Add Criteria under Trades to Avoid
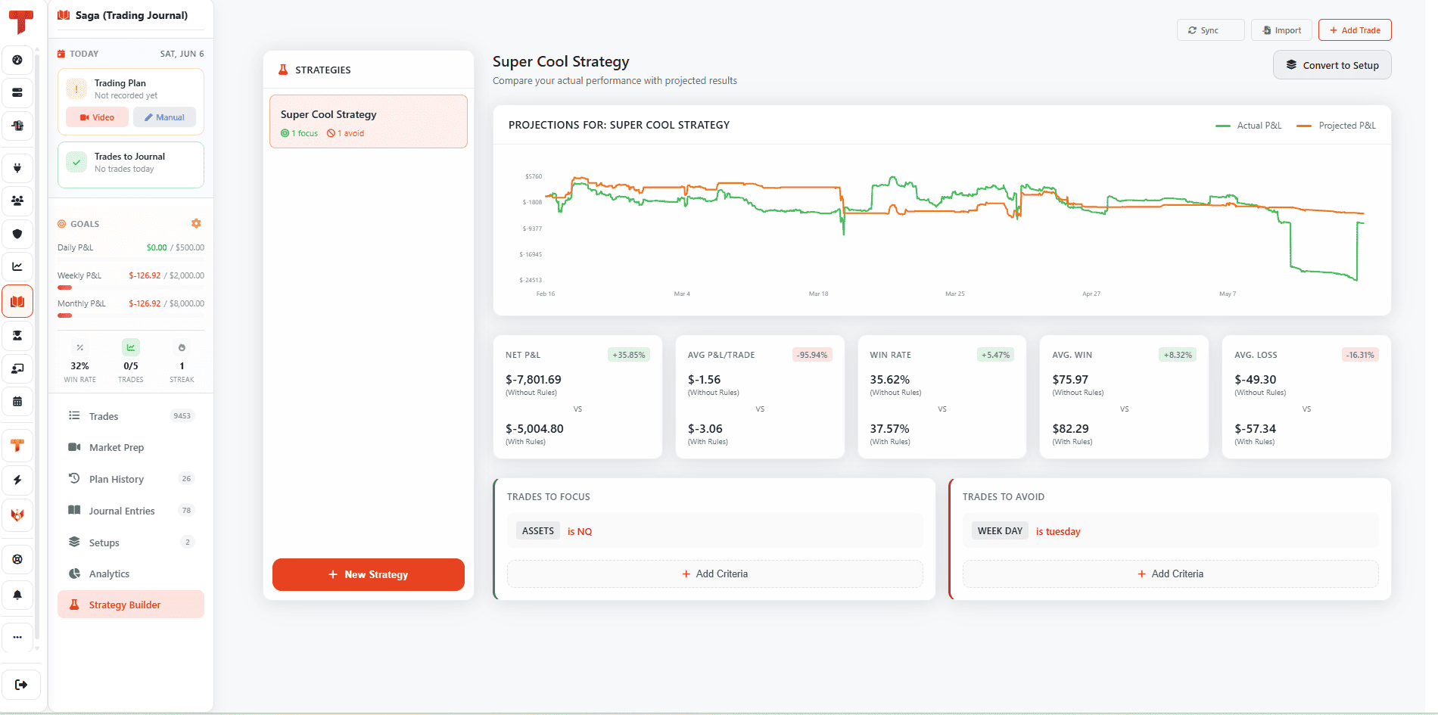The height and width of the screenshot is (715, 1438). (1171, 574)
